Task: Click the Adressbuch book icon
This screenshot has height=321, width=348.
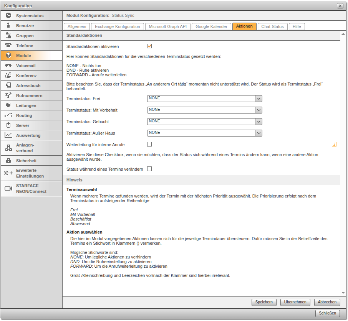Action: pyautogui.click(x=8, y=86)
